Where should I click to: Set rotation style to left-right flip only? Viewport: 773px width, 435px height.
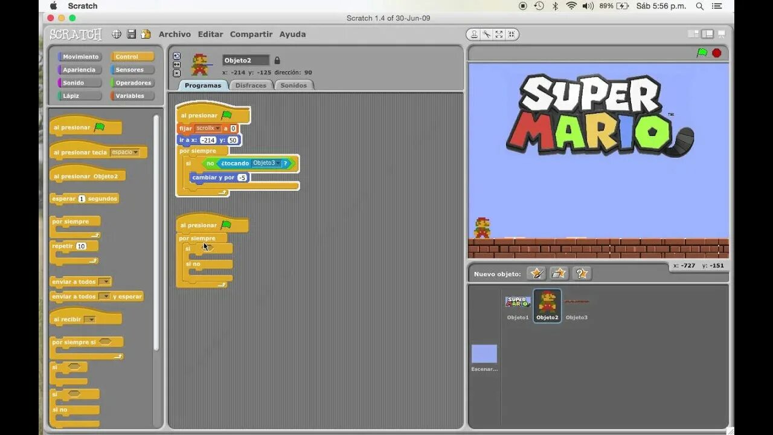tap(176, 65)
